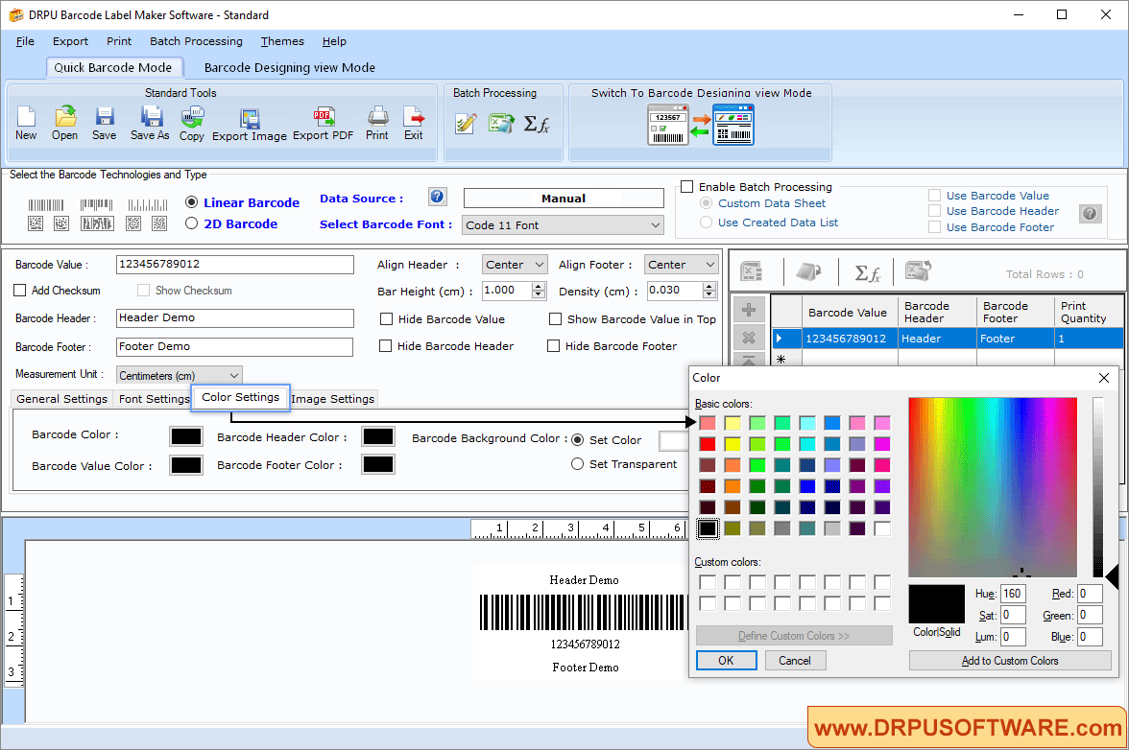Open the File menu
Viewport: 1129px width, 750px height.
[x=25, y=41]
